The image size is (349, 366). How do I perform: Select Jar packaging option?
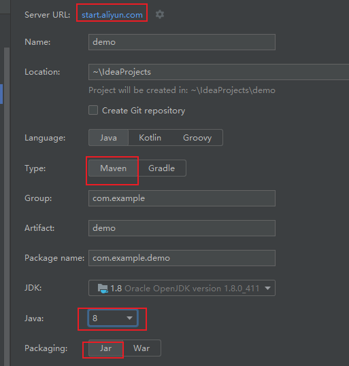click(106, 348)
